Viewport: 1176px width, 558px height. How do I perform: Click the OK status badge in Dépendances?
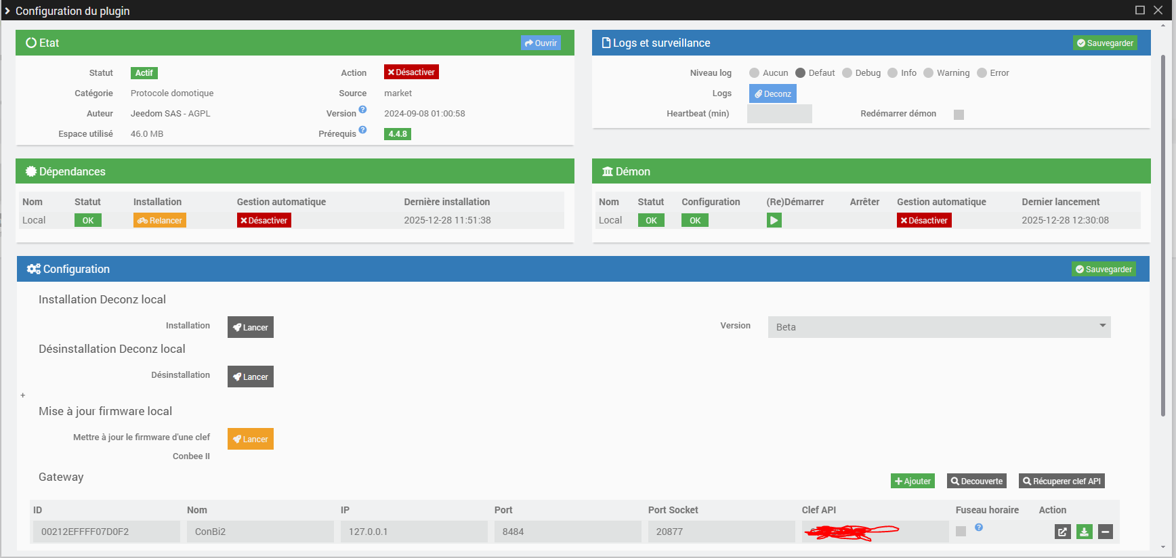coord(88,220)
